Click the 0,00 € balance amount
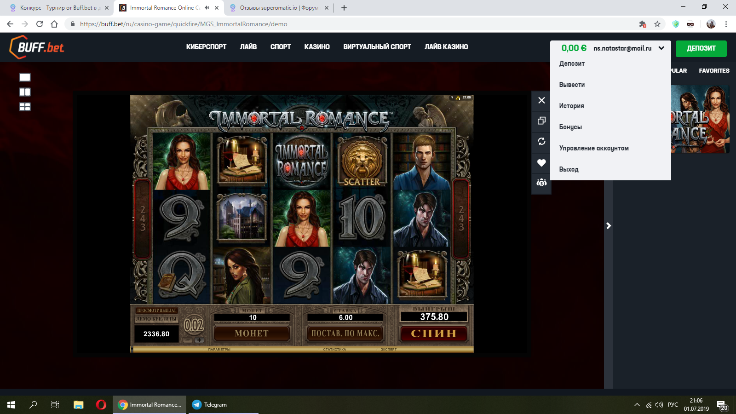Viewport: 736px width, 414px height. pos(574,48)
